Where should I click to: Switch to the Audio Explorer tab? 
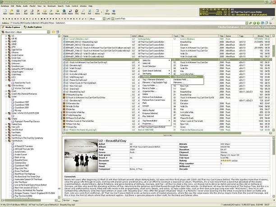pos(33,27)
